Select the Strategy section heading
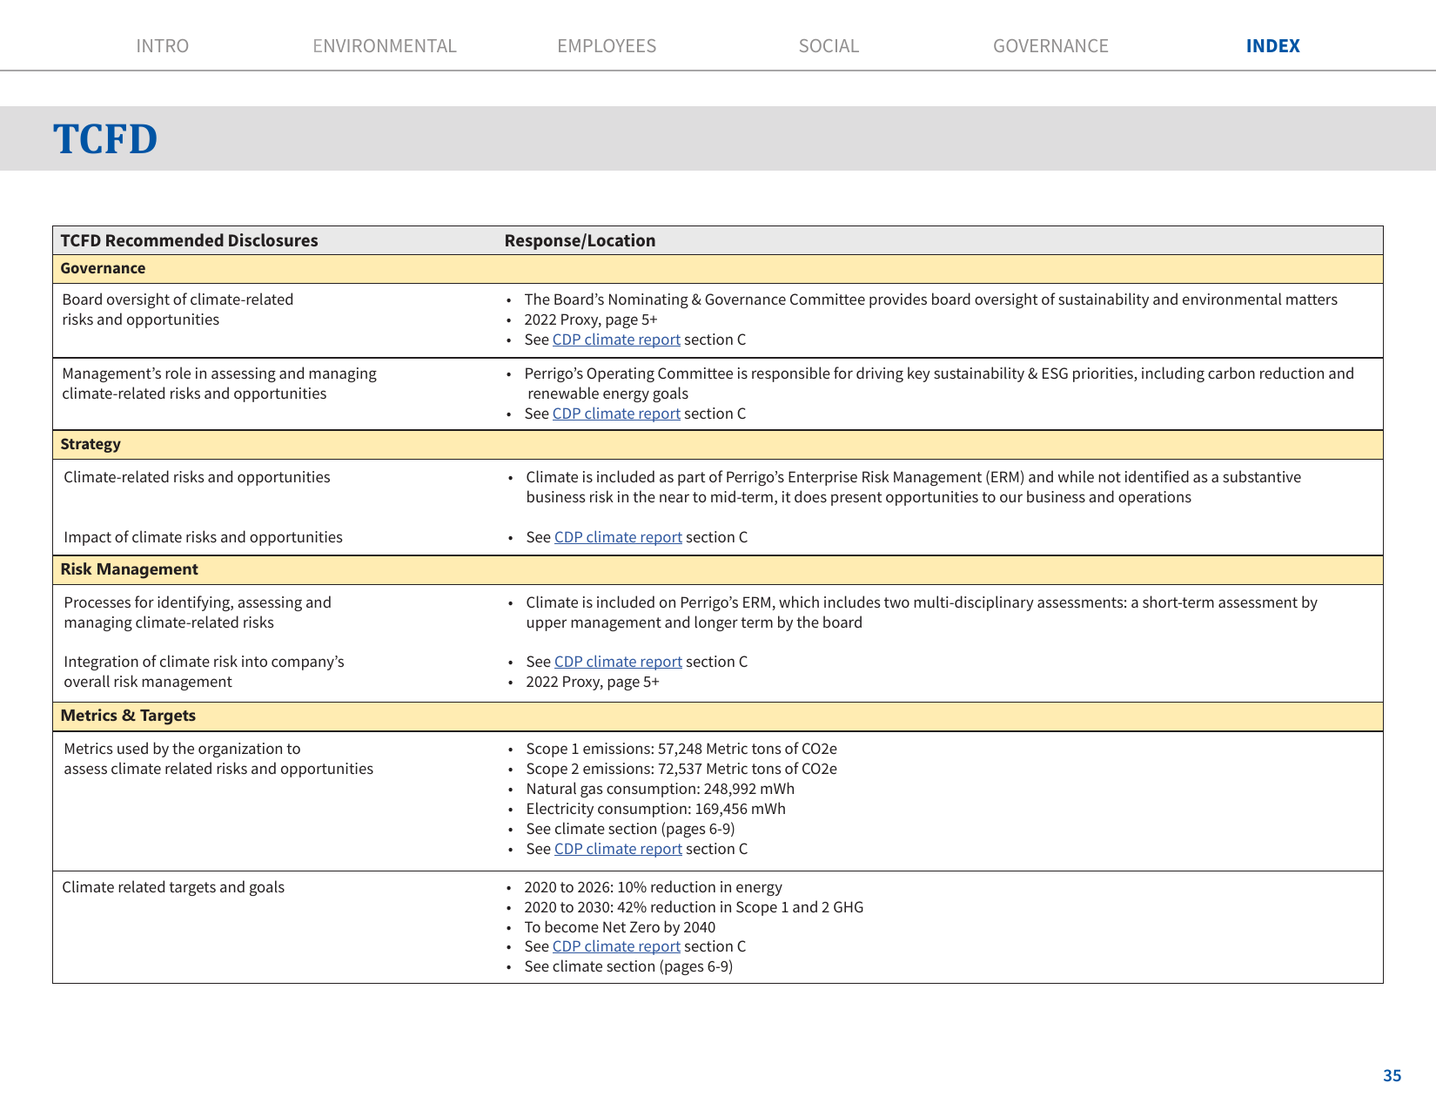This screenshot has height=1110, width=1436. tap(91, 444)
